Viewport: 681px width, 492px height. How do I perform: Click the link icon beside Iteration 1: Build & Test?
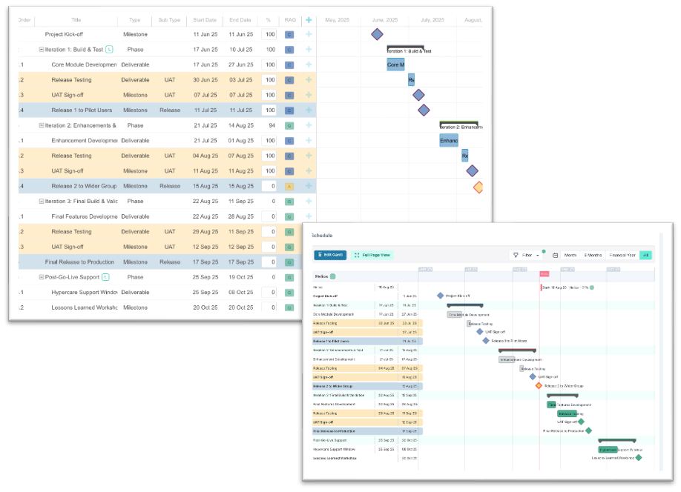tap(109, 50)
